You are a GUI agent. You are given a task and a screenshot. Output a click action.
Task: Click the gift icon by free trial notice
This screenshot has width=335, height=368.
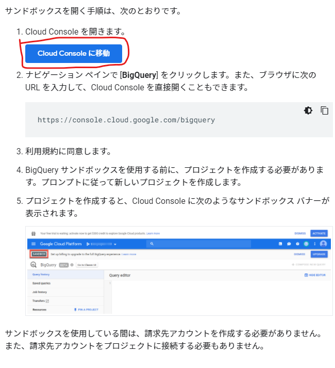point(33,233)
